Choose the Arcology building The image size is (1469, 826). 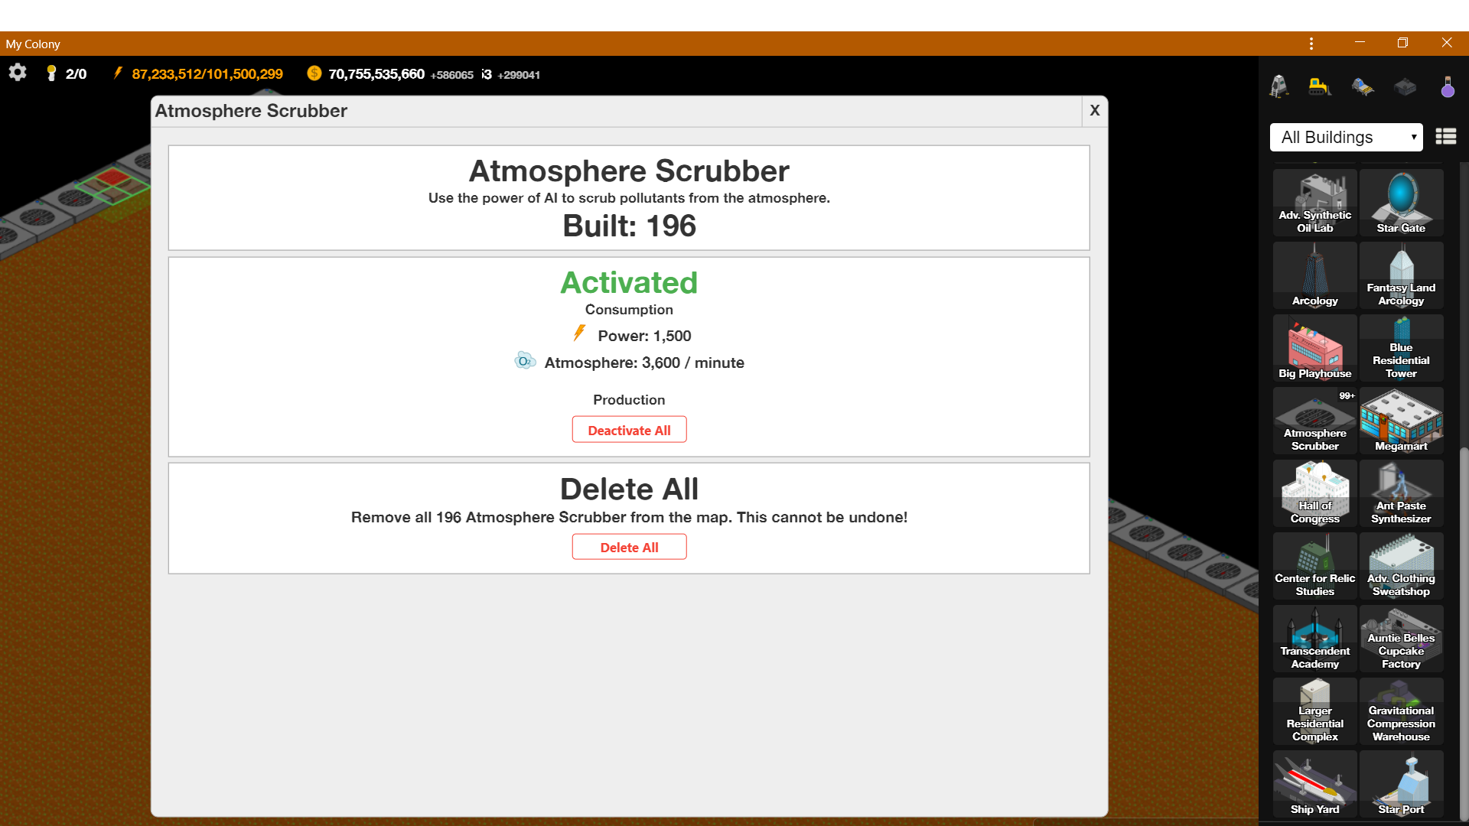tap(1314, 275)
